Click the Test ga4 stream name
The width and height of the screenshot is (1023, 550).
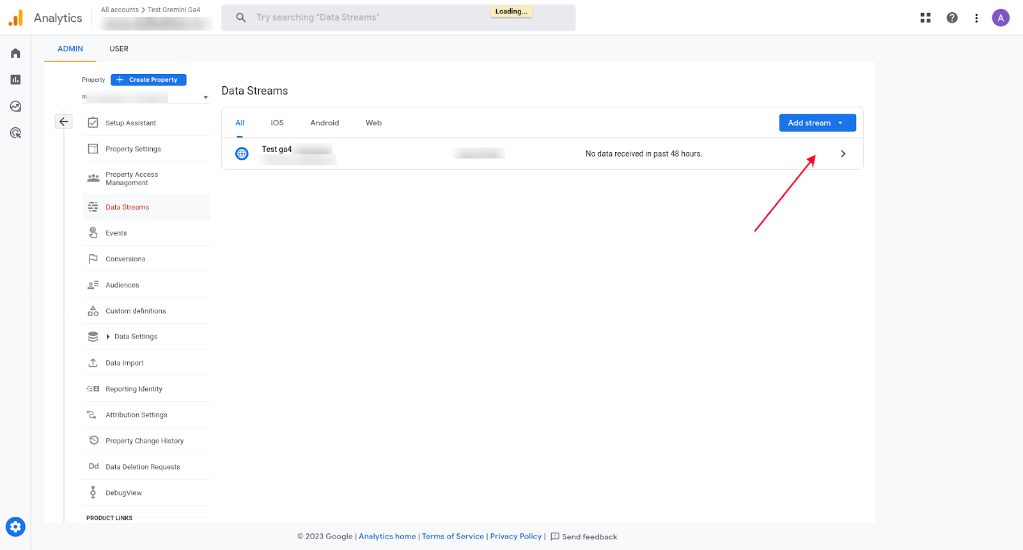pyautogui.click(x=277, y=149)
